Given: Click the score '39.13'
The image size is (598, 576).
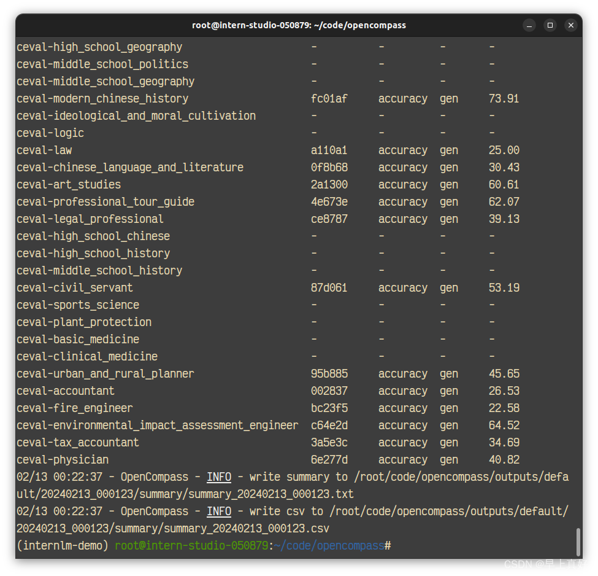Looking at the screenshot, I should [x=504, y=219].
